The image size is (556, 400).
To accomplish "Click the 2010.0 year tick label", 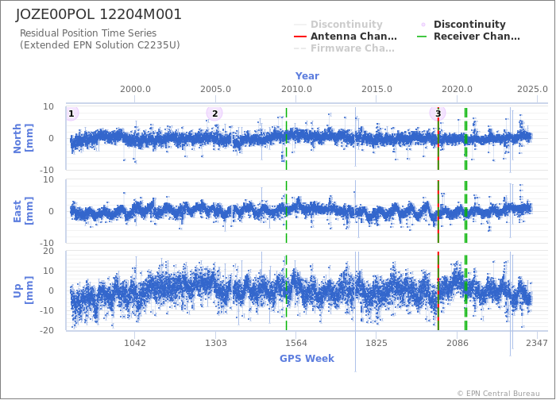I will coord(296,89).
